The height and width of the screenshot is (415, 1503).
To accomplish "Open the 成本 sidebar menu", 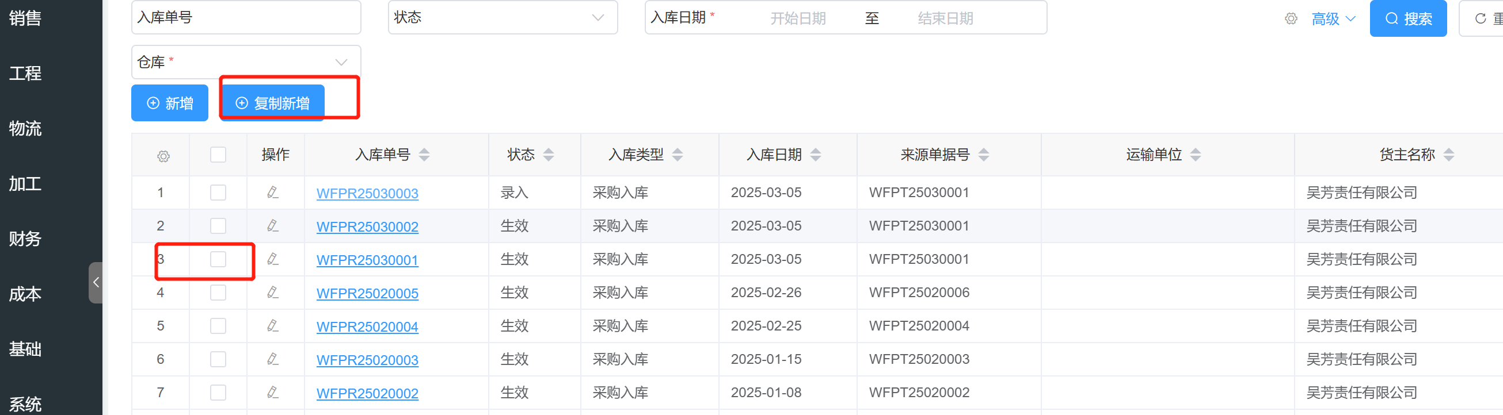I will tap(25, 294).
